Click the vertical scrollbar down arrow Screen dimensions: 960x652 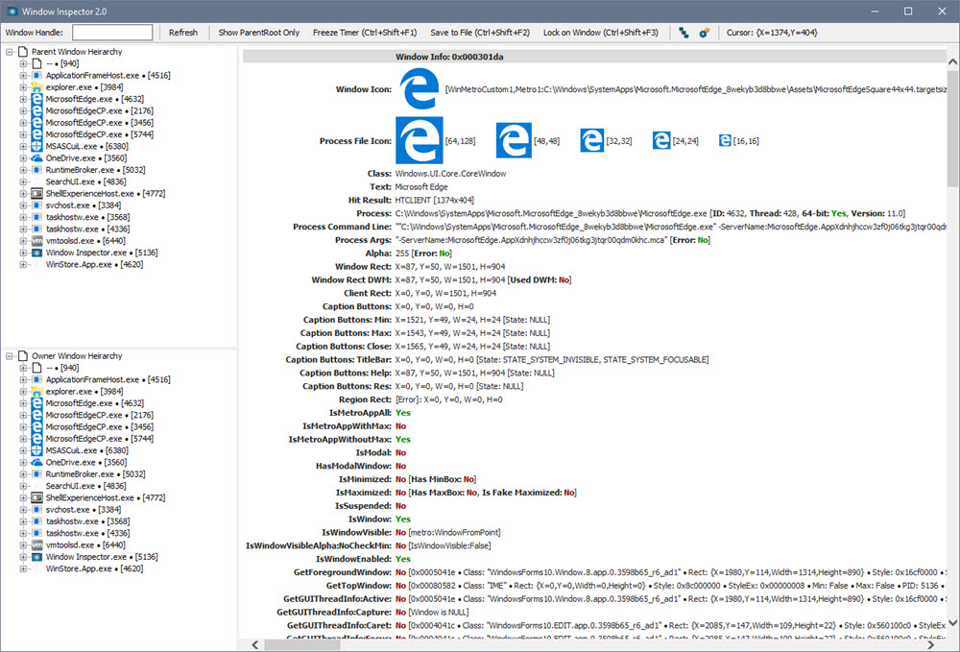point(952,623)
